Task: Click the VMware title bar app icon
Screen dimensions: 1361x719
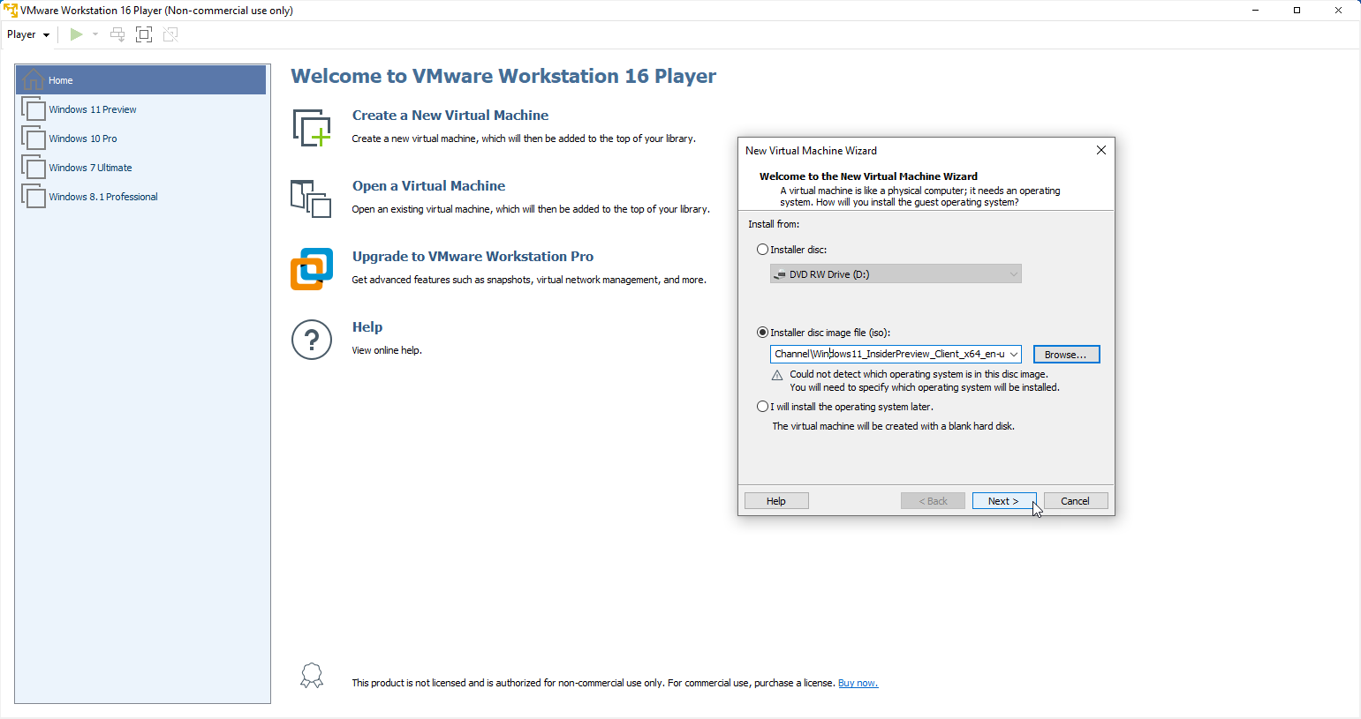Action: pos(11,11)
